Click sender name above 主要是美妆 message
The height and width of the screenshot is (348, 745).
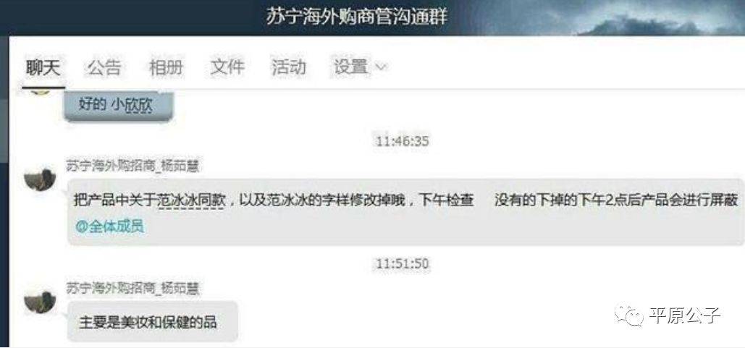pyautogui.click(x=132, y=288)
